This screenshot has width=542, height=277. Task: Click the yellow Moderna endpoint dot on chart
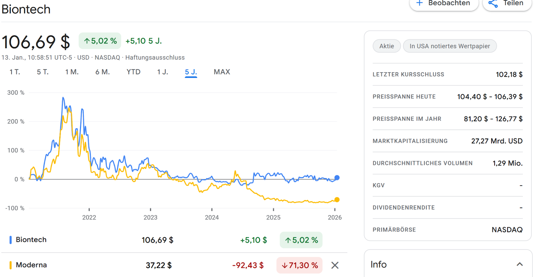tap(337, 200)
